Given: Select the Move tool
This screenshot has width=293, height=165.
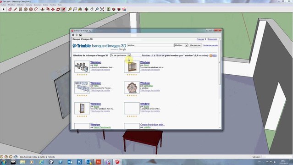Looking at the screenshot, I should [53, 9].
